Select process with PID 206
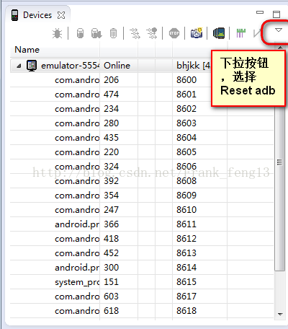 click(x=142, y=80)
